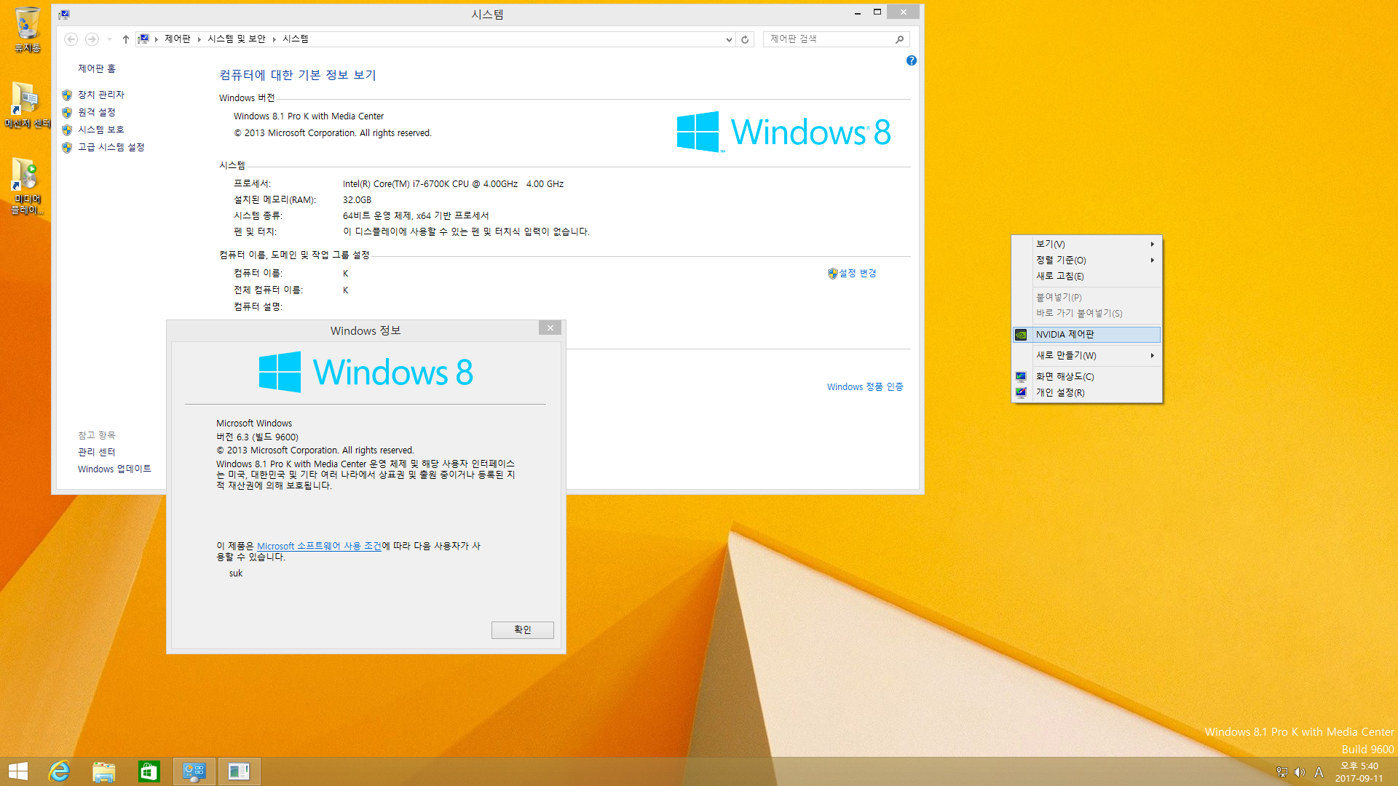The height and width of the screenshot is (786, 1398).
Task: Click the refresh button in address bar
Action: [x=745, y=39]
